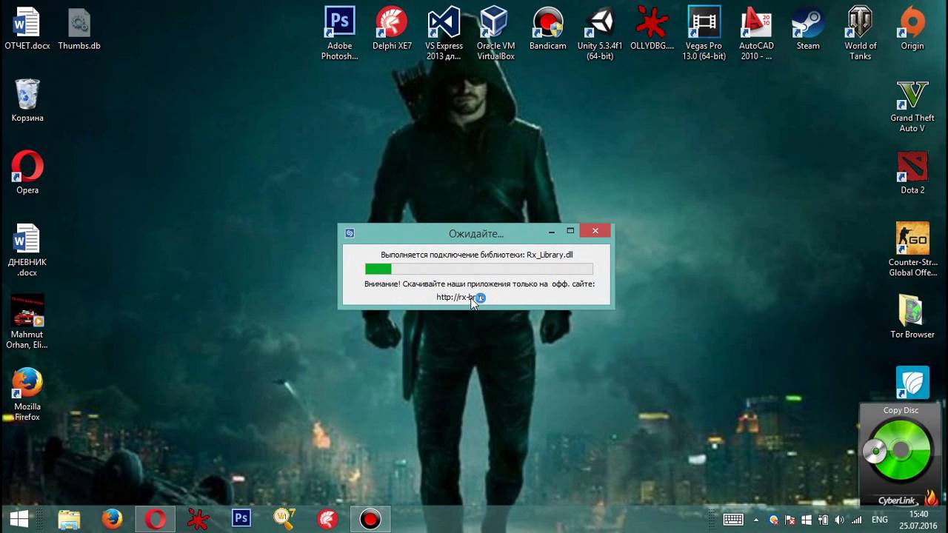Image resolution: width=948 pixels, height=533 pixels.
Task: Switch to Firefox on the taskbar
Action: (x=112, y=519)
